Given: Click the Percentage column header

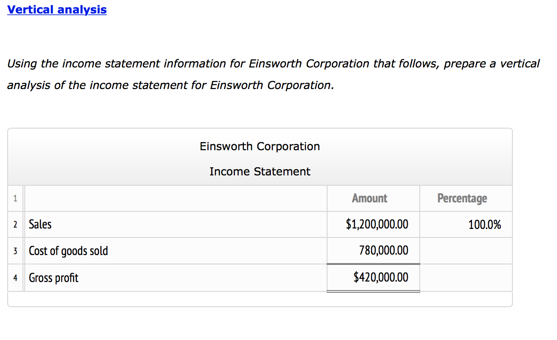Looking at the screenshot, I should point(462,198).
